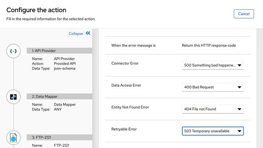Click the 'json-schema' data type value

pyautogui.click(x=65, y=69)
